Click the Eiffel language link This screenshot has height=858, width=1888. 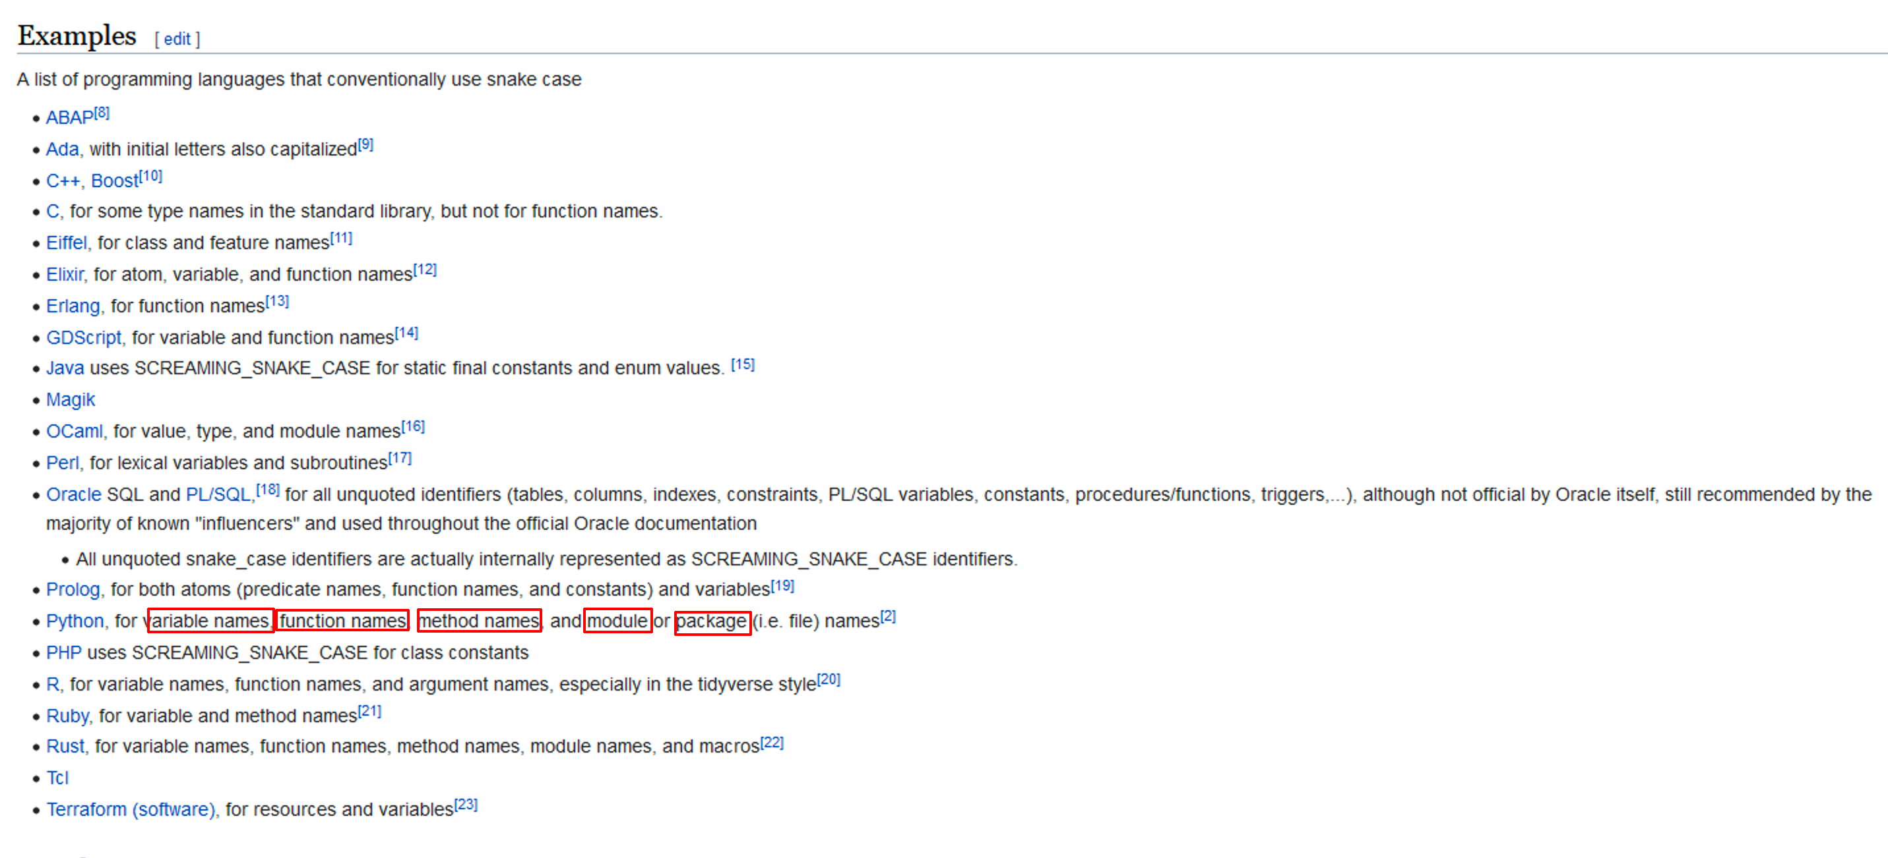[66, 243]
